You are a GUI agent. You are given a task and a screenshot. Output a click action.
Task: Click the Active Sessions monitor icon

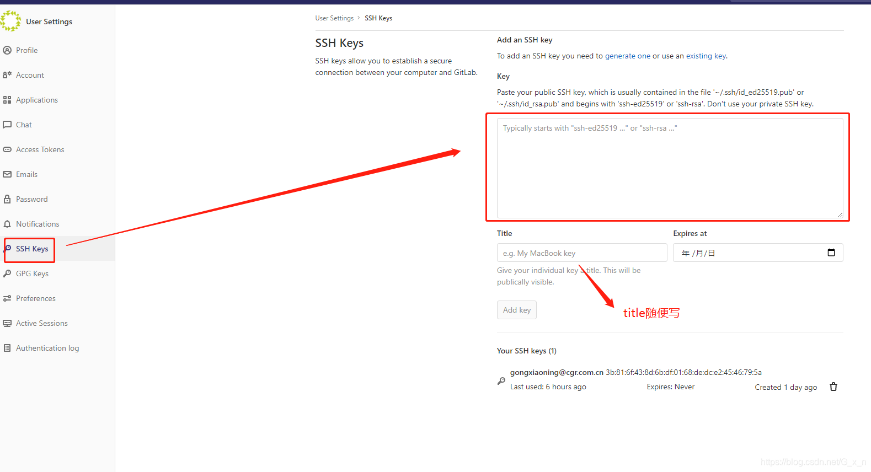[x=7, y=323]
